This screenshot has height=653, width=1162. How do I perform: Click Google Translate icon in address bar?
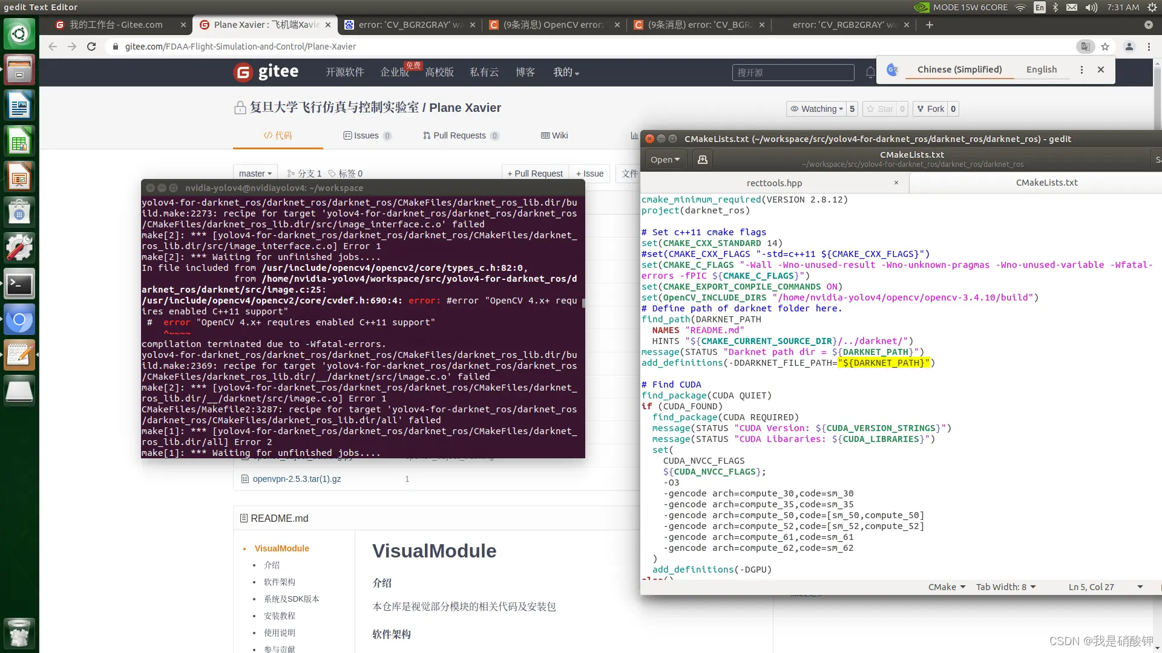point(1085,47)
